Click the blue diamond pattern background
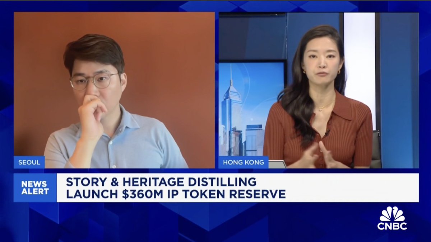 [108, 222]
